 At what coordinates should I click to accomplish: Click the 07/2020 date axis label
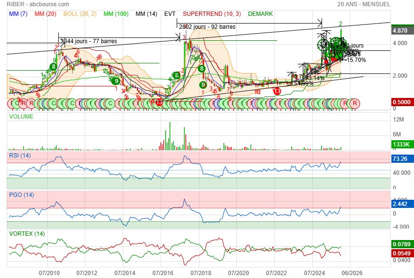tap(238, 273)
